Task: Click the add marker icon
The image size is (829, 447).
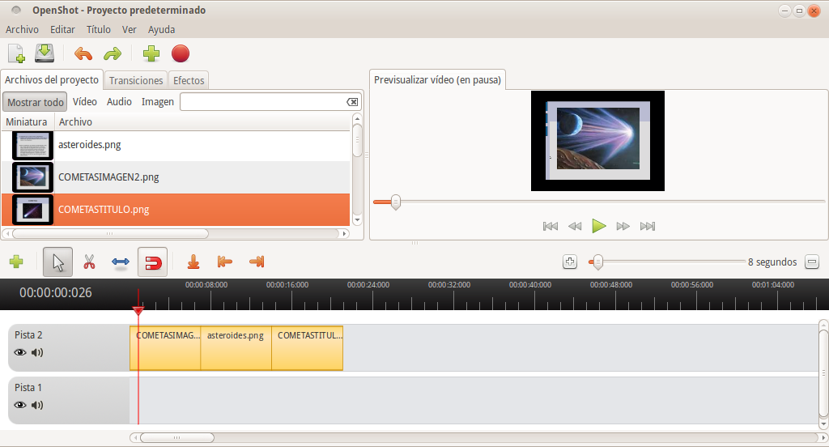Action: click(x=193, y=262)
